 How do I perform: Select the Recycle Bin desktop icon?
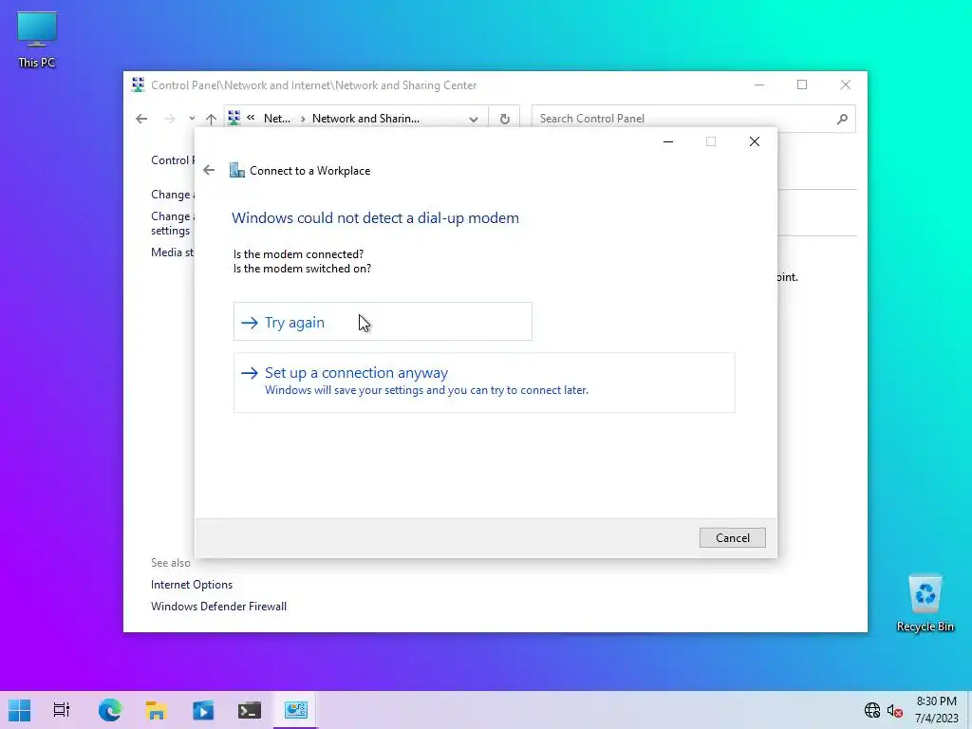pos(925,603)
